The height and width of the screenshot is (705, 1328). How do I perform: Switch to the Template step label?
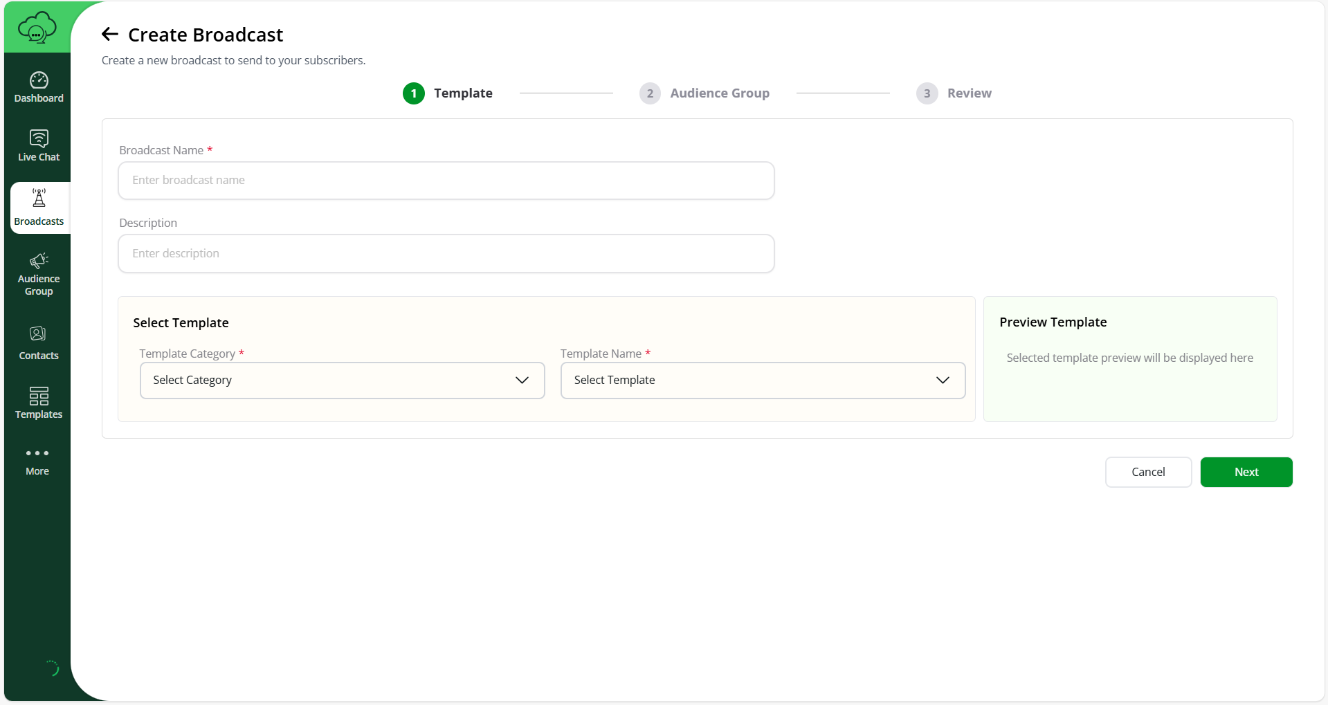tap(463, 93)
